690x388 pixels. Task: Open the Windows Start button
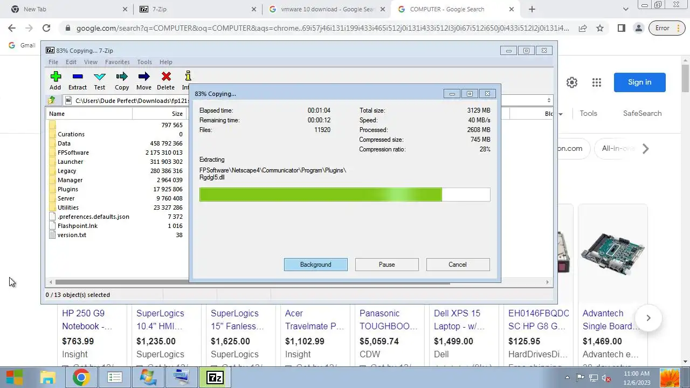click(x=15, y=377)
